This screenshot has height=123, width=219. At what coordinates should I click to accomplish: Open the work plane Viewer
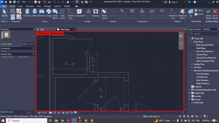pos(199,14)
